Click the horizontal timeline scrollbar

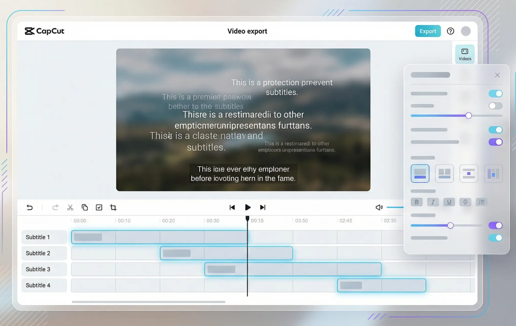click(x=148, y=301)
